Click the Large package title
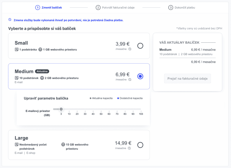 (22, 138)
